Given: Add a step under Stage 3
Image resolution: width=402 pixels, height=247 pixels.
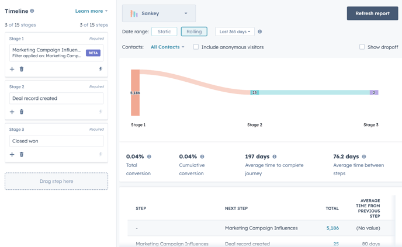Looking at the screenshot, I should 12,154.
